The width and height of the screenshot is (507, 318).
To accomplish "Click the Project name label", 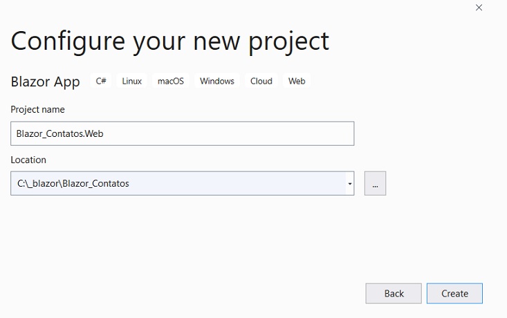I will (38, 109).
